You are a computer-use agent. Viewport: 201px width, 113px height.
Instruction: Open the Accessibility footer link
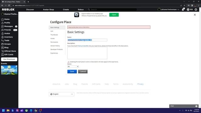pyautogui.click(x=128, y=84)
